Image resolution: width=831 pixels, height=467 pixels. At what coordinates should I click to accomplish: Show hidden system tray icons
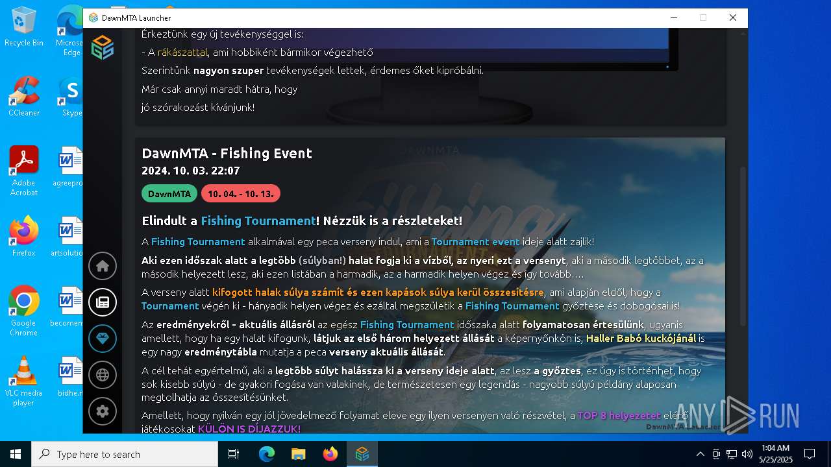pos(700,454)
